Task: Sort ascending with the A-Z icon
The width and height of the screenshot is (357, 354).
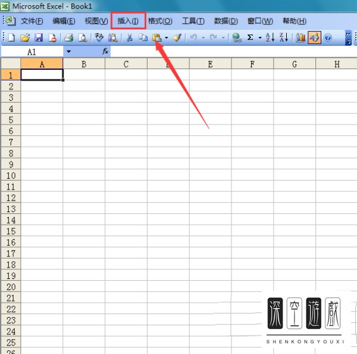Action: (x=270, y=38)
